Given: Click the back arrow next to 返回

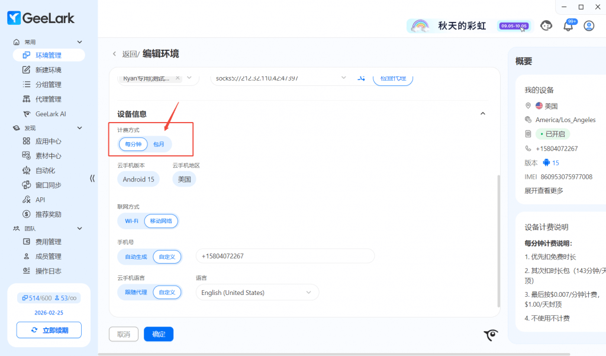Looking at the screenshot, I should click(x=114, y=54).
